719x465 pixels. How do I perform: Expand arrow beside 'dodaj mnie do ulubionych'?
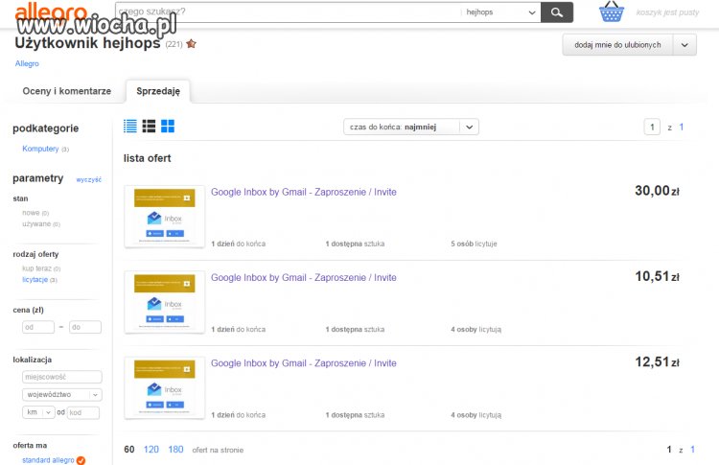684,45
